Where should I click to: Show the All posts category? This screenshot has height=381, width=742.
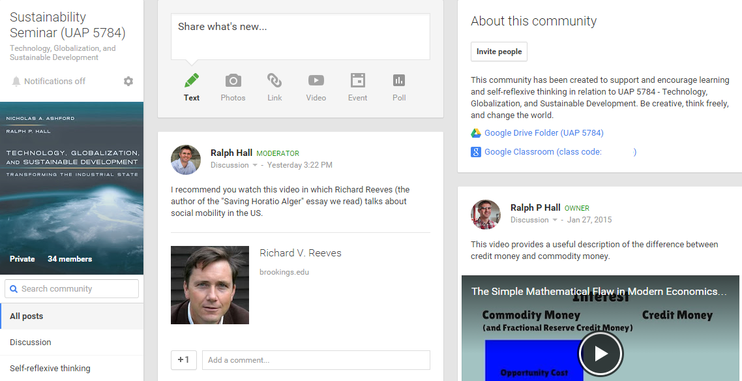(x=27, y=316)
